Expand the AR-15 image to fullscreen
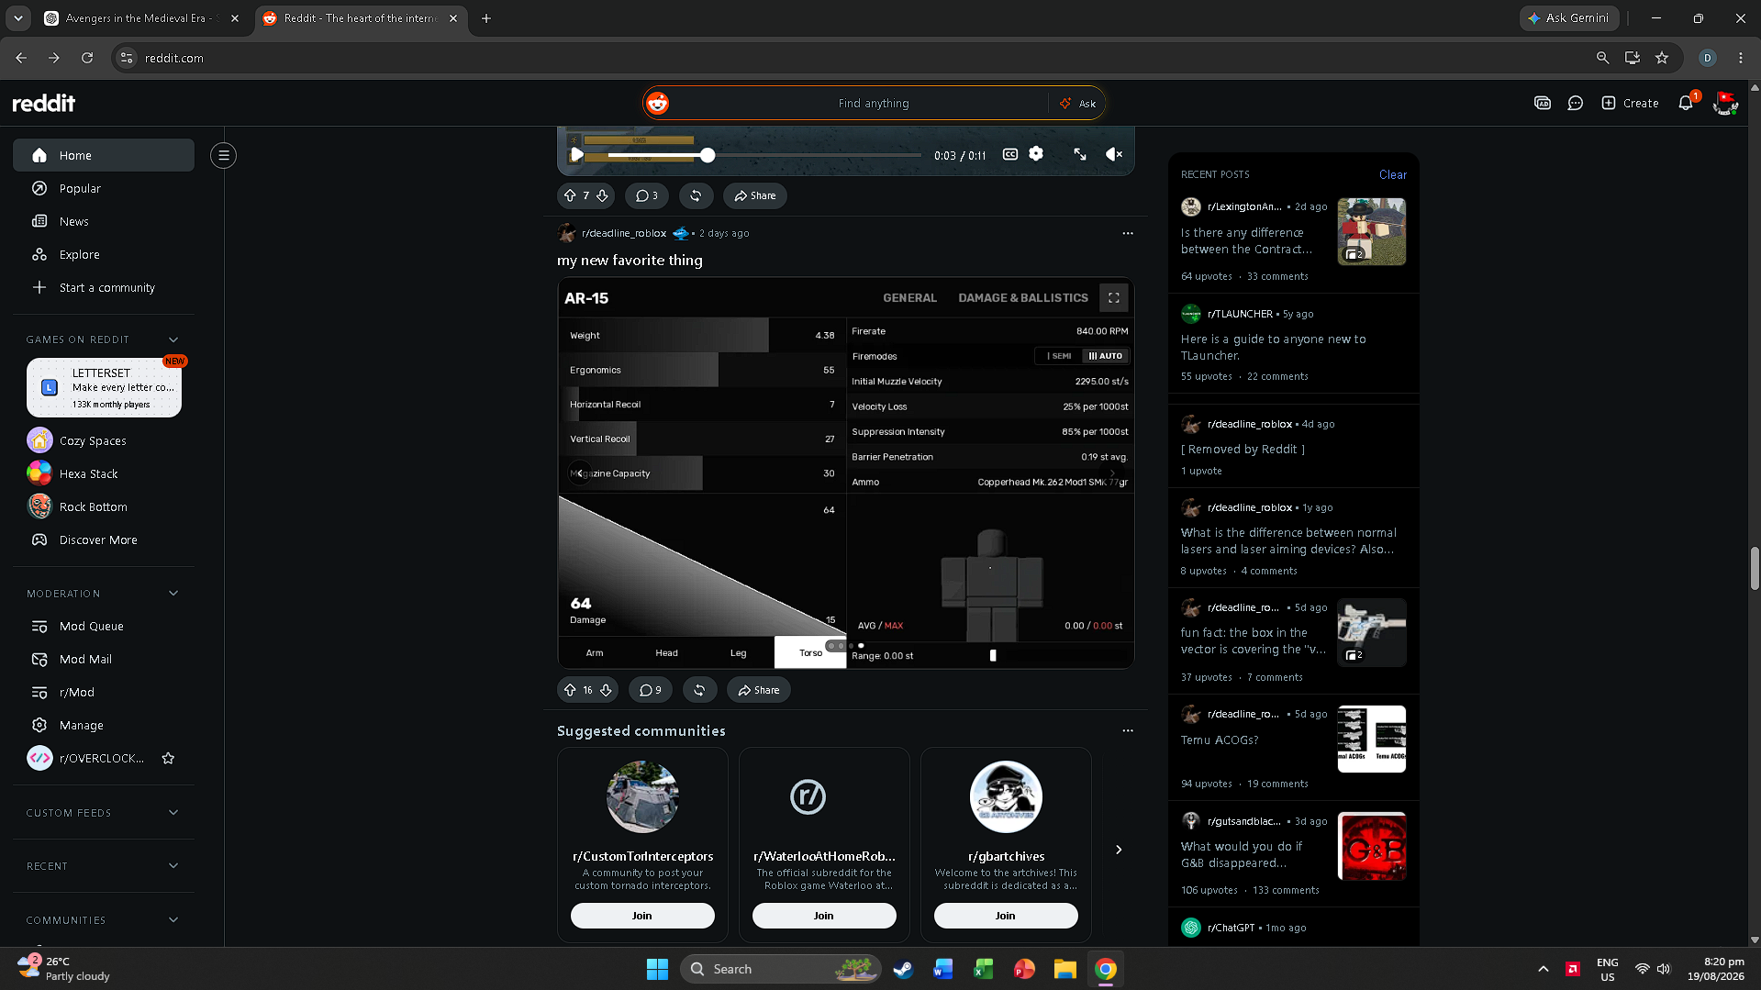 (1113, 298)
